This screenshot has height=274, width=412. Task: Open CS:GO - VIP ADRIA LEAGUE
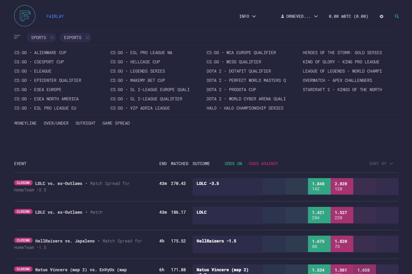[140, 108]
